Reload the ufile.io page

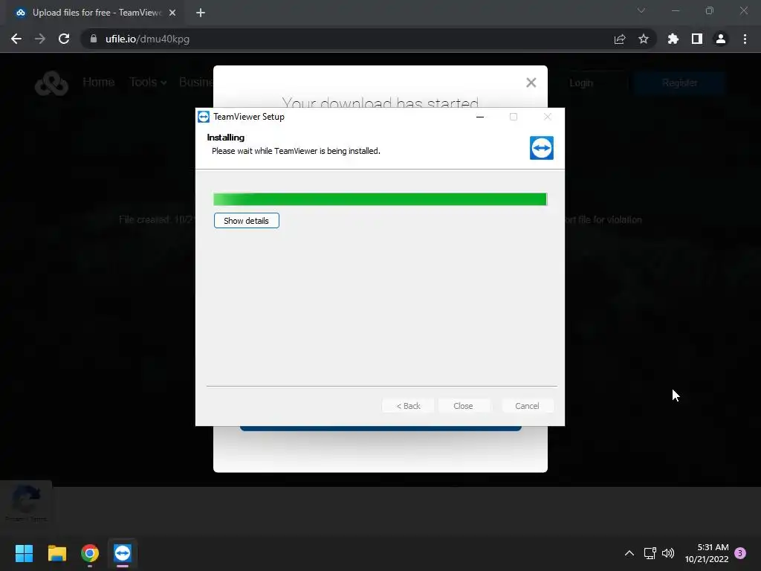click(x=64, y=39)
